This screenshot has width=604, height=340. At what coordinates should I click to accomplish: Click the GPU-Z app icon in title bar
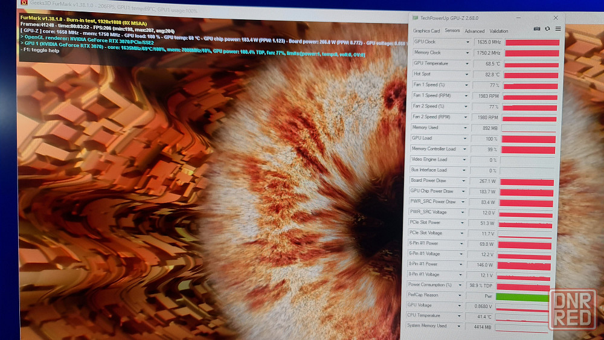pos(414,18)
